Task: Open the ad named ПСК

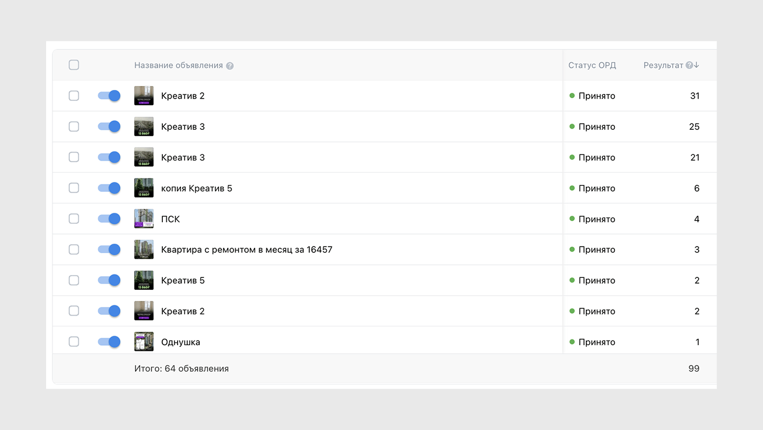Action: coord(170,219)
